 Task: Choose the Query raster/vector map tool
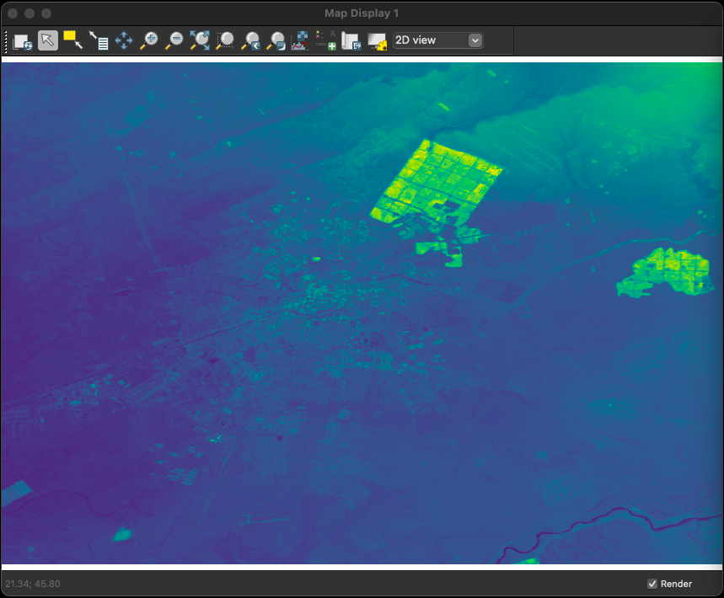point(99,40)
